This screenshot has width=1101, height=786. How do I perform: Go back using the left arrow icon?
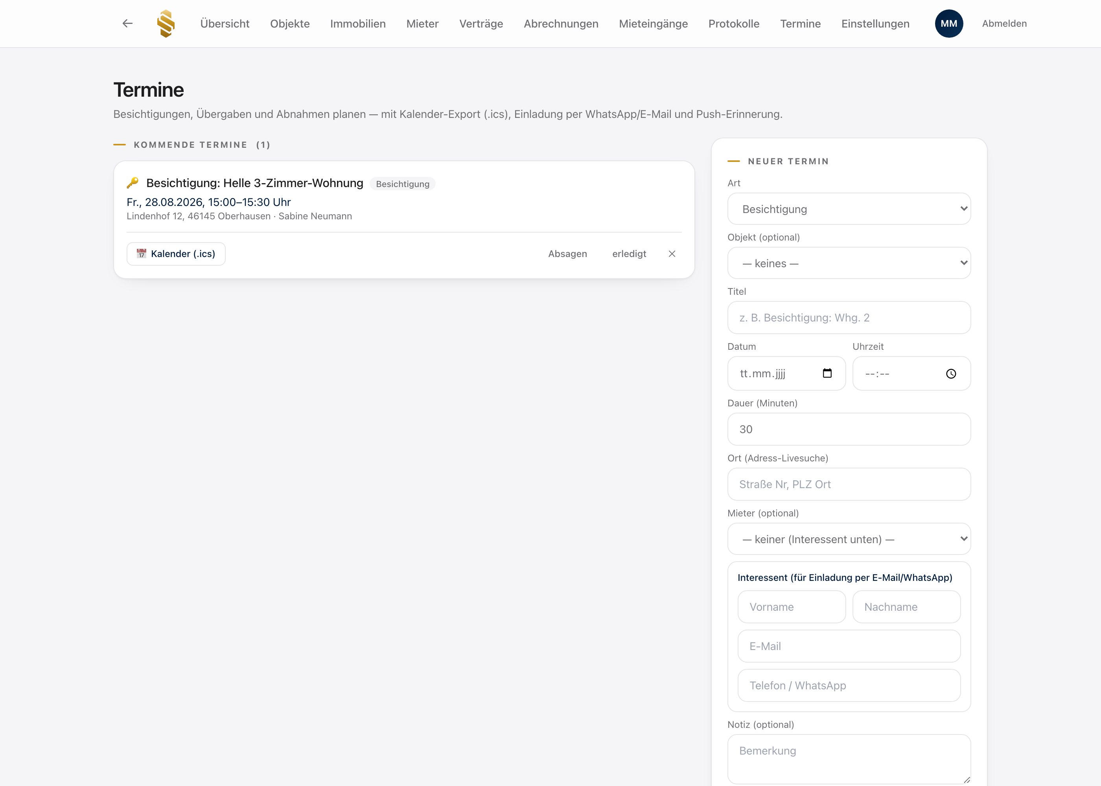click(127, 23)
